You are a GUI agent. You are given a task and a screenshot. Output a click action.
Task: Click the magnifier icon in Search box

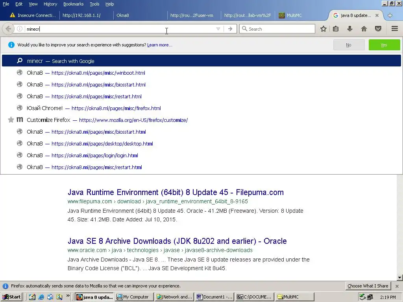pyautogui.click(x=244, y=28)
